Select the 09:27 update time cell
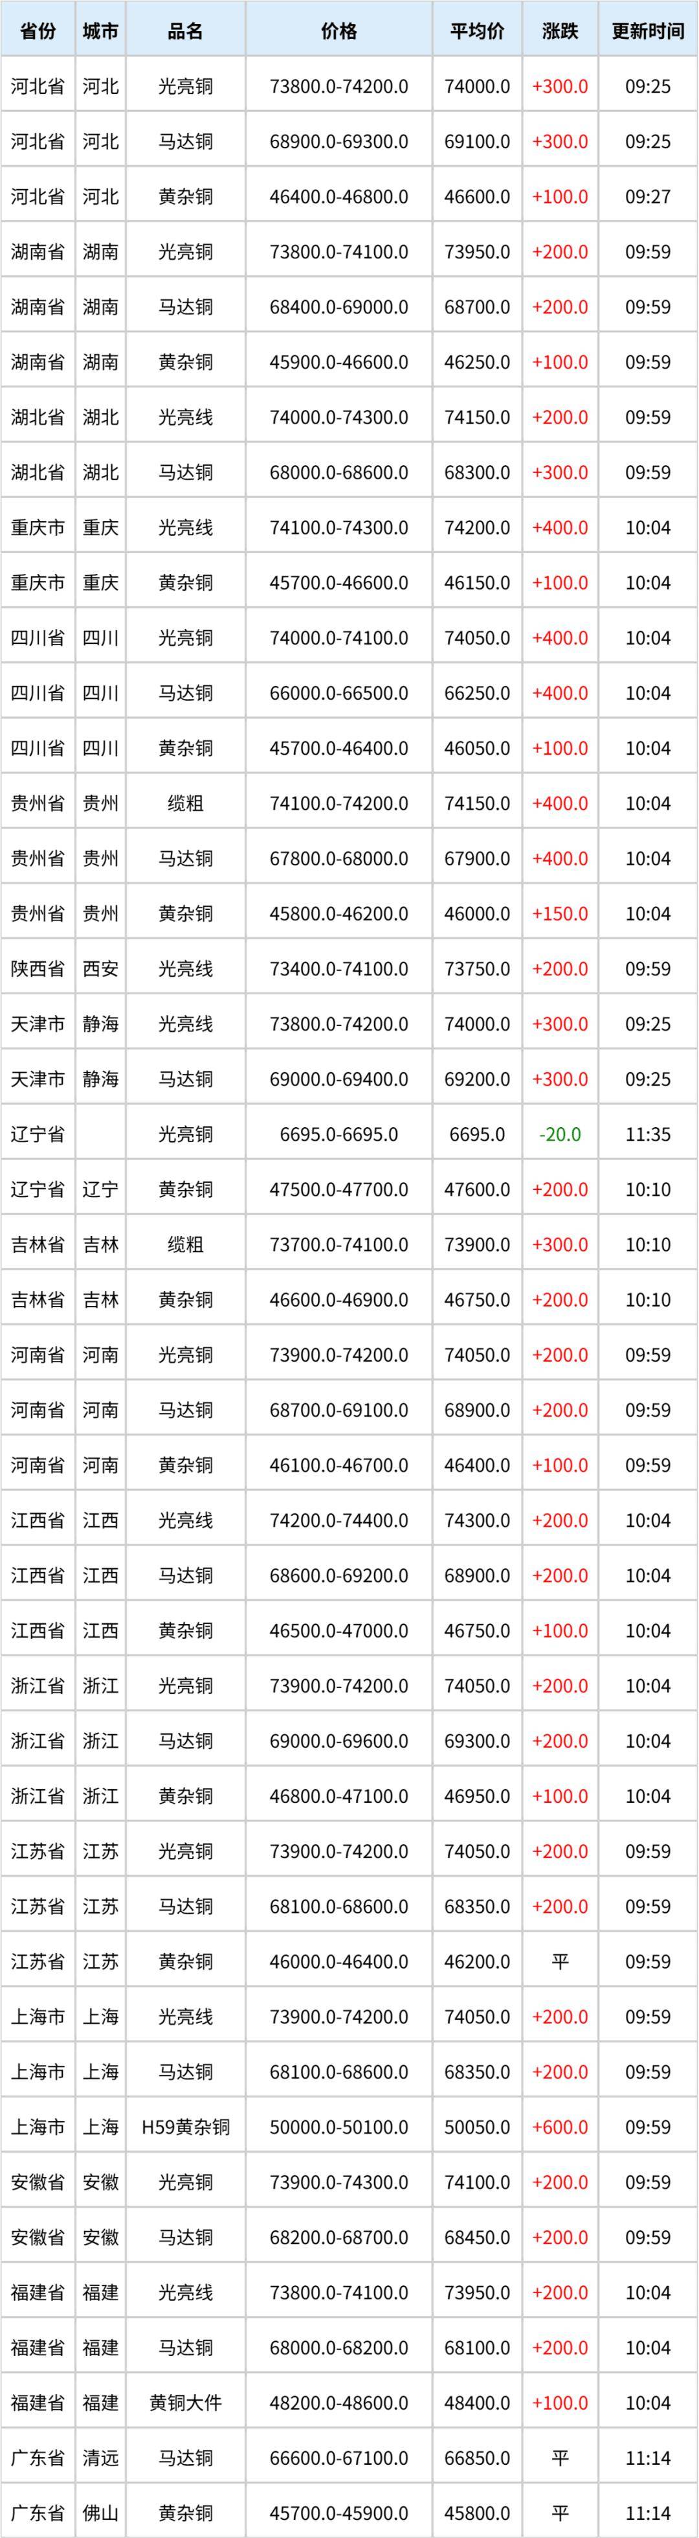699x2538 pixels. pos(648,197)
